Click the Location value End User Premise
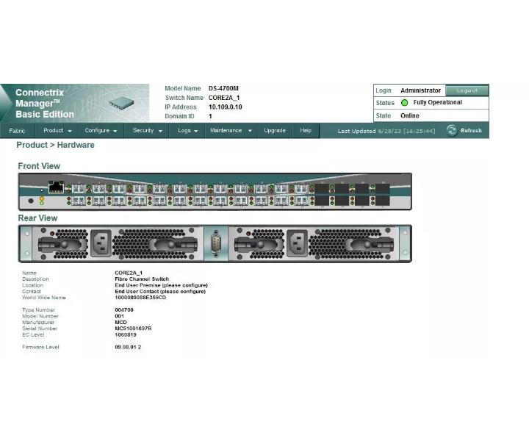 (161, 285)
